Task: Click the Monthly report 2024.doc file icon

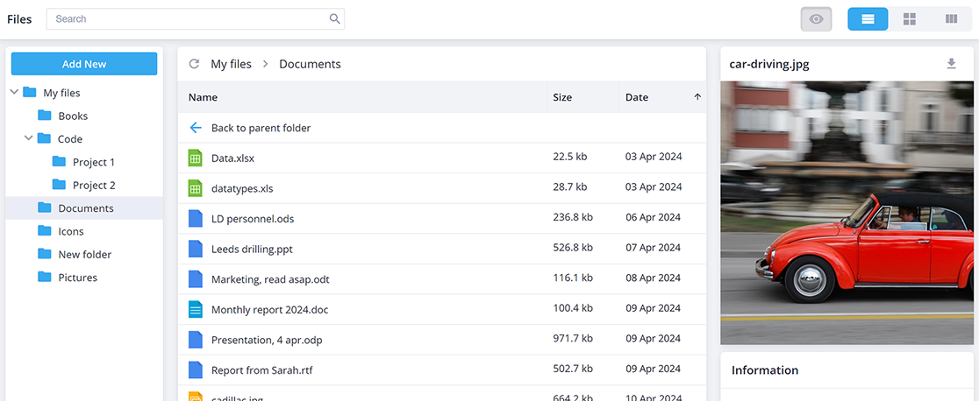Action: pyautogui.click(x=196, y=309)
